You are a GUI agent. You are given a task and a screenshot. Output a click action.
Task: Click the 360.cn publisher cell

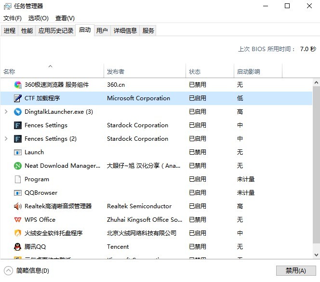[116, 85]
